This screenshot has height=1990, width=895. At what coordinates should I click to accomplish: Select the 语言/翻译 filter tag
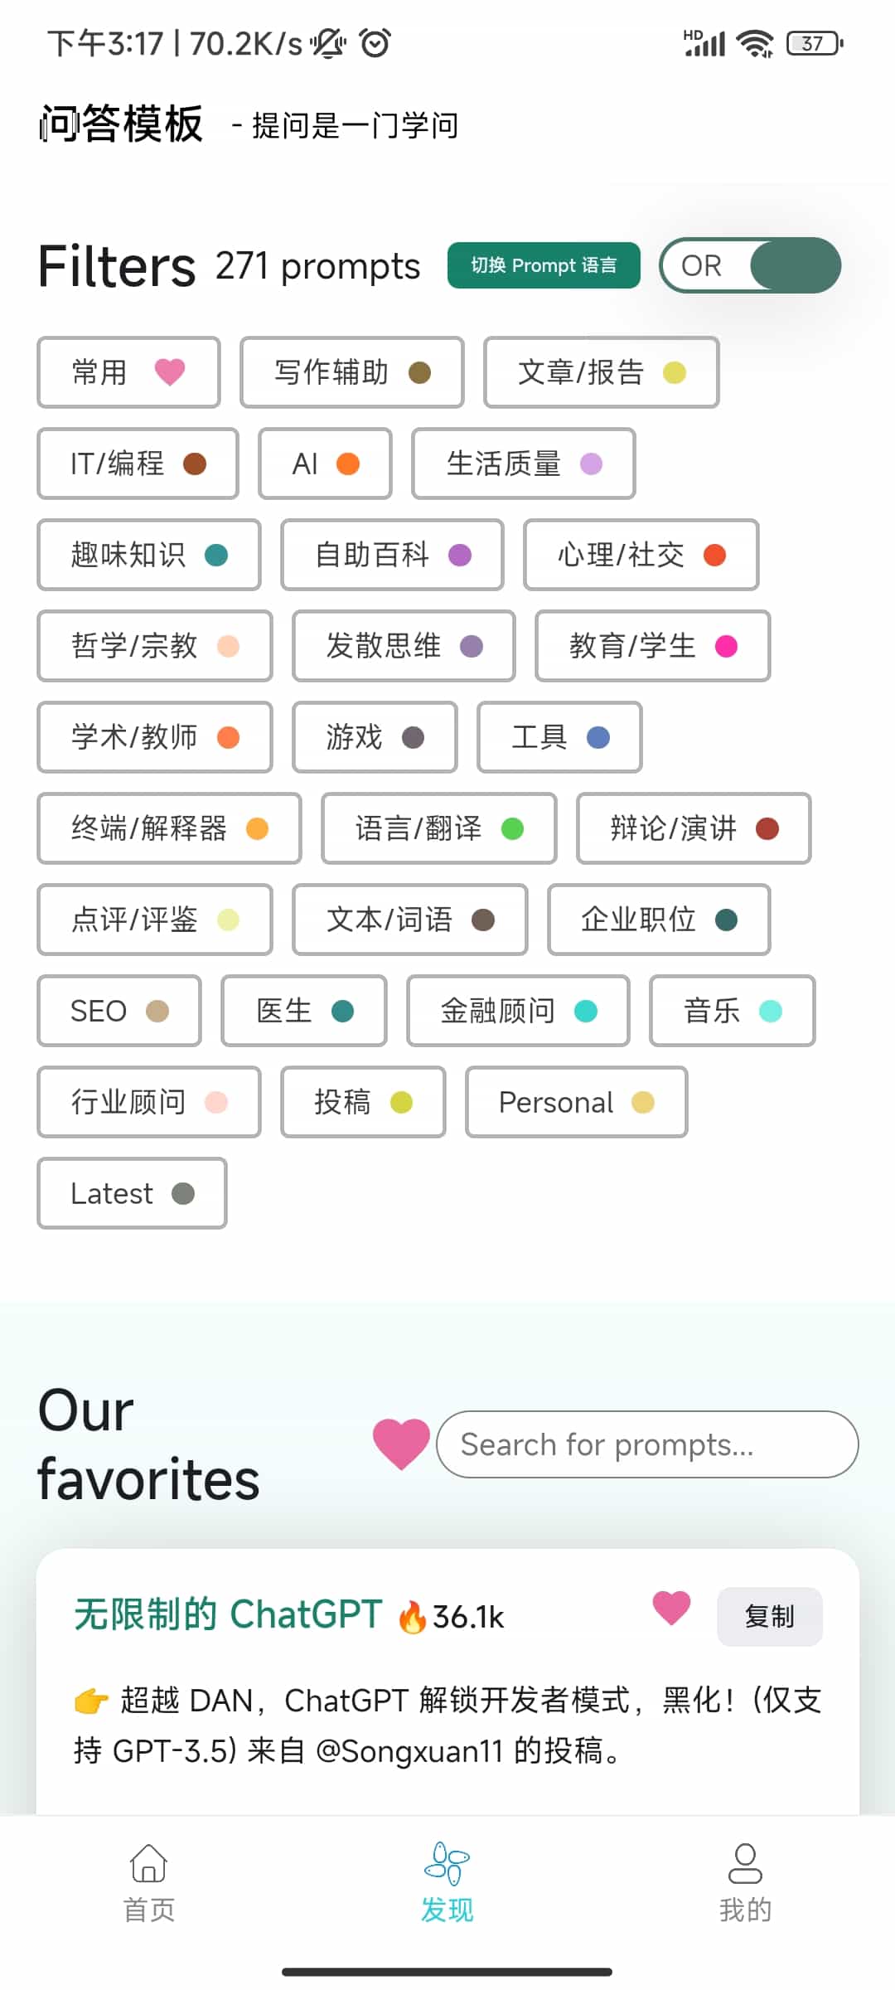click(x=439, y=828)
